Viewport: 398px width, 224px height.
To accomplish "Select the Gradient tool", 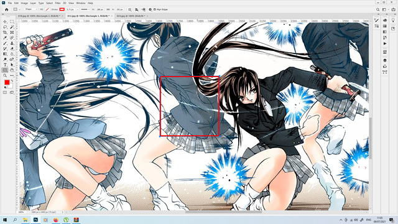I will [x=5, y=54].
